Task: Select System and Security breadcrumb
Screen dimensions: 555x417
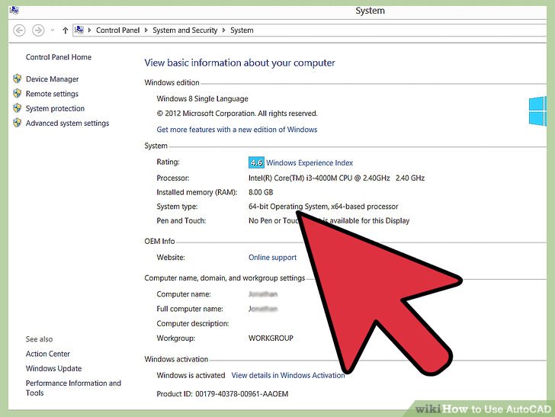Action: tap(184, 30)
